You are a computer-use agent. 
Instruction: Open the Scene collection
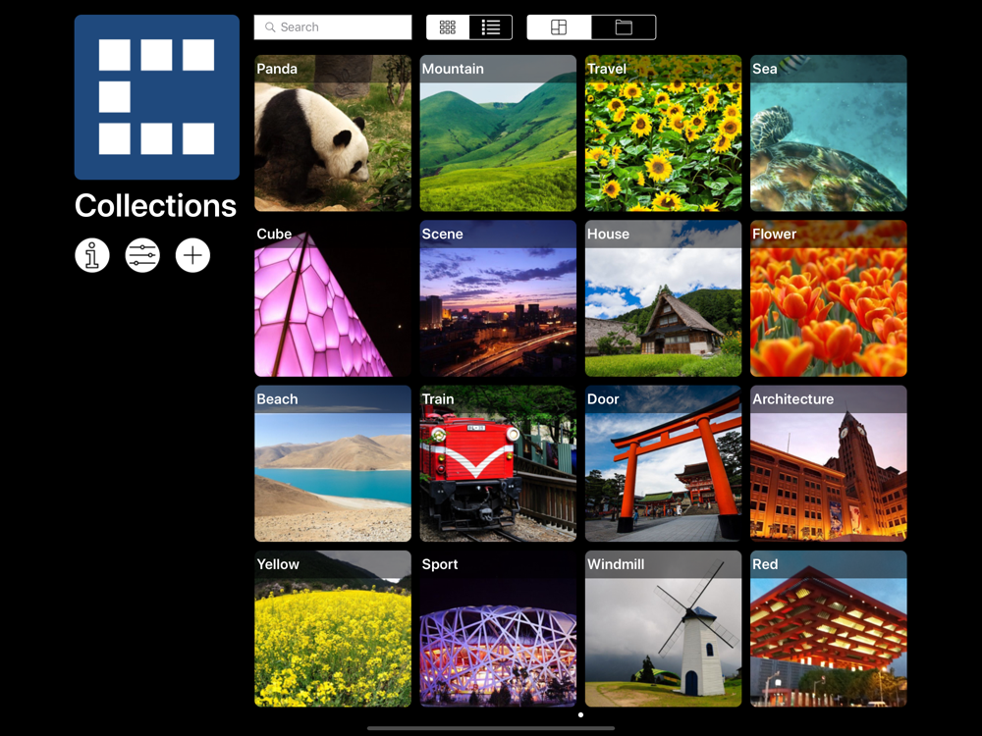pos(498,298)
